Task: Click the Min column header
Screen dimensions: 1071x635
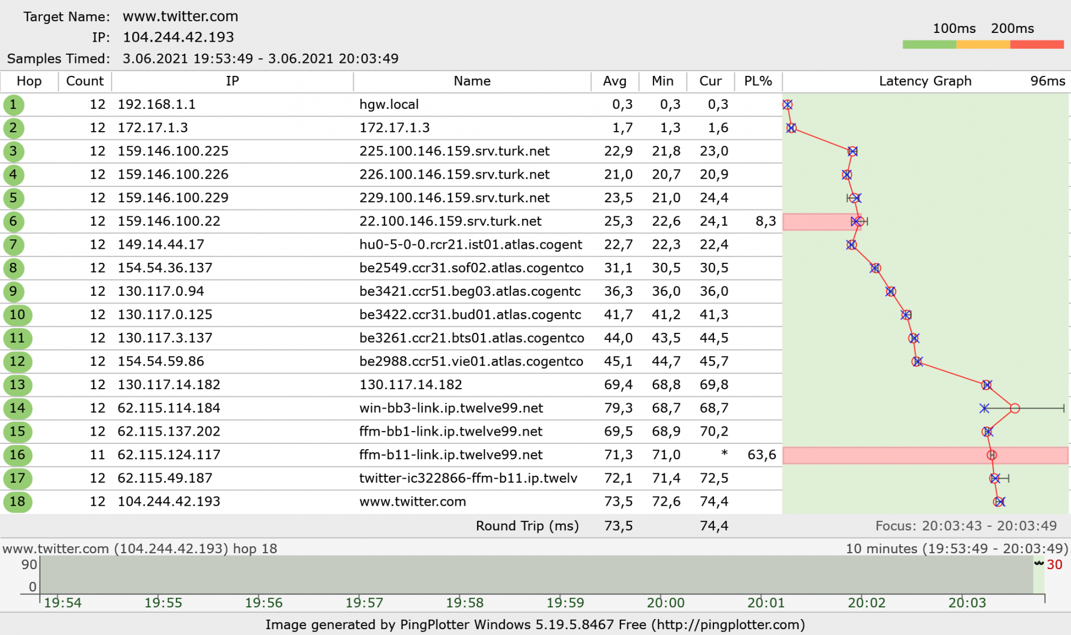Action: [x=662, y=81]
